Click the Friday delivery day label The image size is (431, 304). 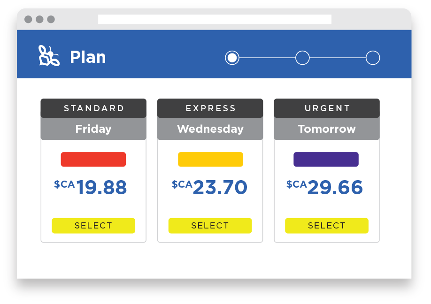93,129
